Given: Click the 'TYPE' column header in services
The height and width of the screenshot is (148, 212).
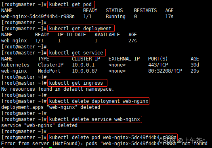Looking at the screenshot, I should [43, 59].
